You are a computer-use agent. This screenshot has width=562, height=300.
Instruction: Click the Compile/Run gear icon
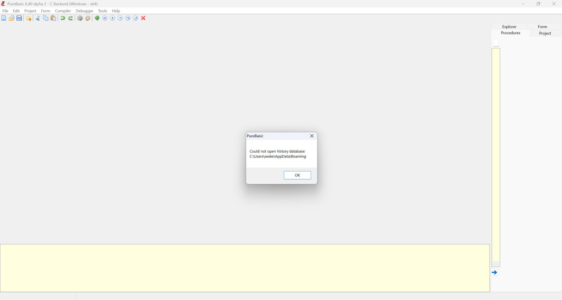coord(80,18)
